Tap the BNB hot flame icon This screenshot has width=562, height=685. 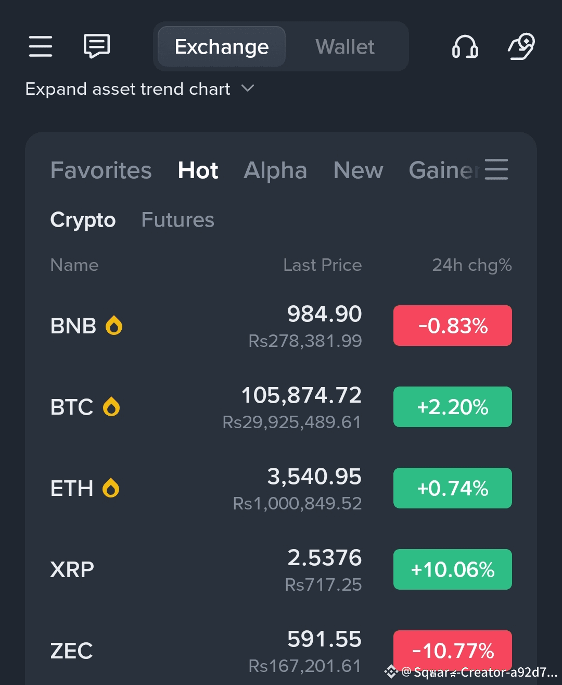[x=114, y=326]
